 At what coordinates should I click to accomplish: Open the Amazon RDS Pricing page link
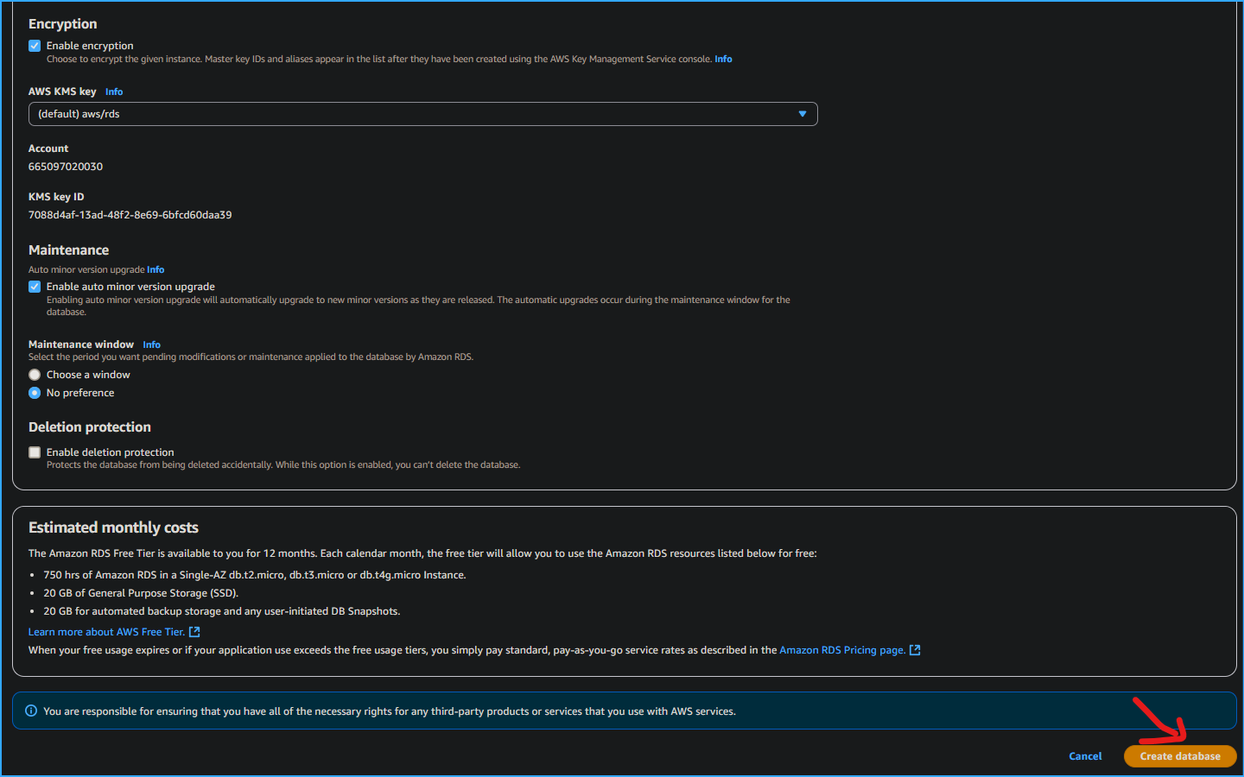click(842, 649)
